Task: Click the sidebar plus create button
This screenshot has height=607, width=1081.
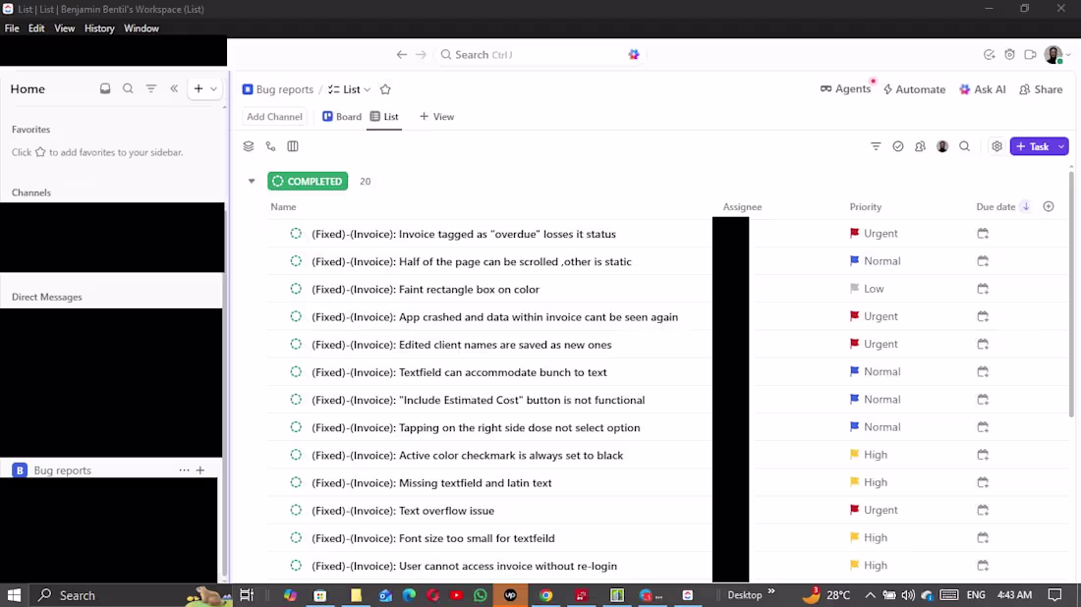Action: pos(199,88)
